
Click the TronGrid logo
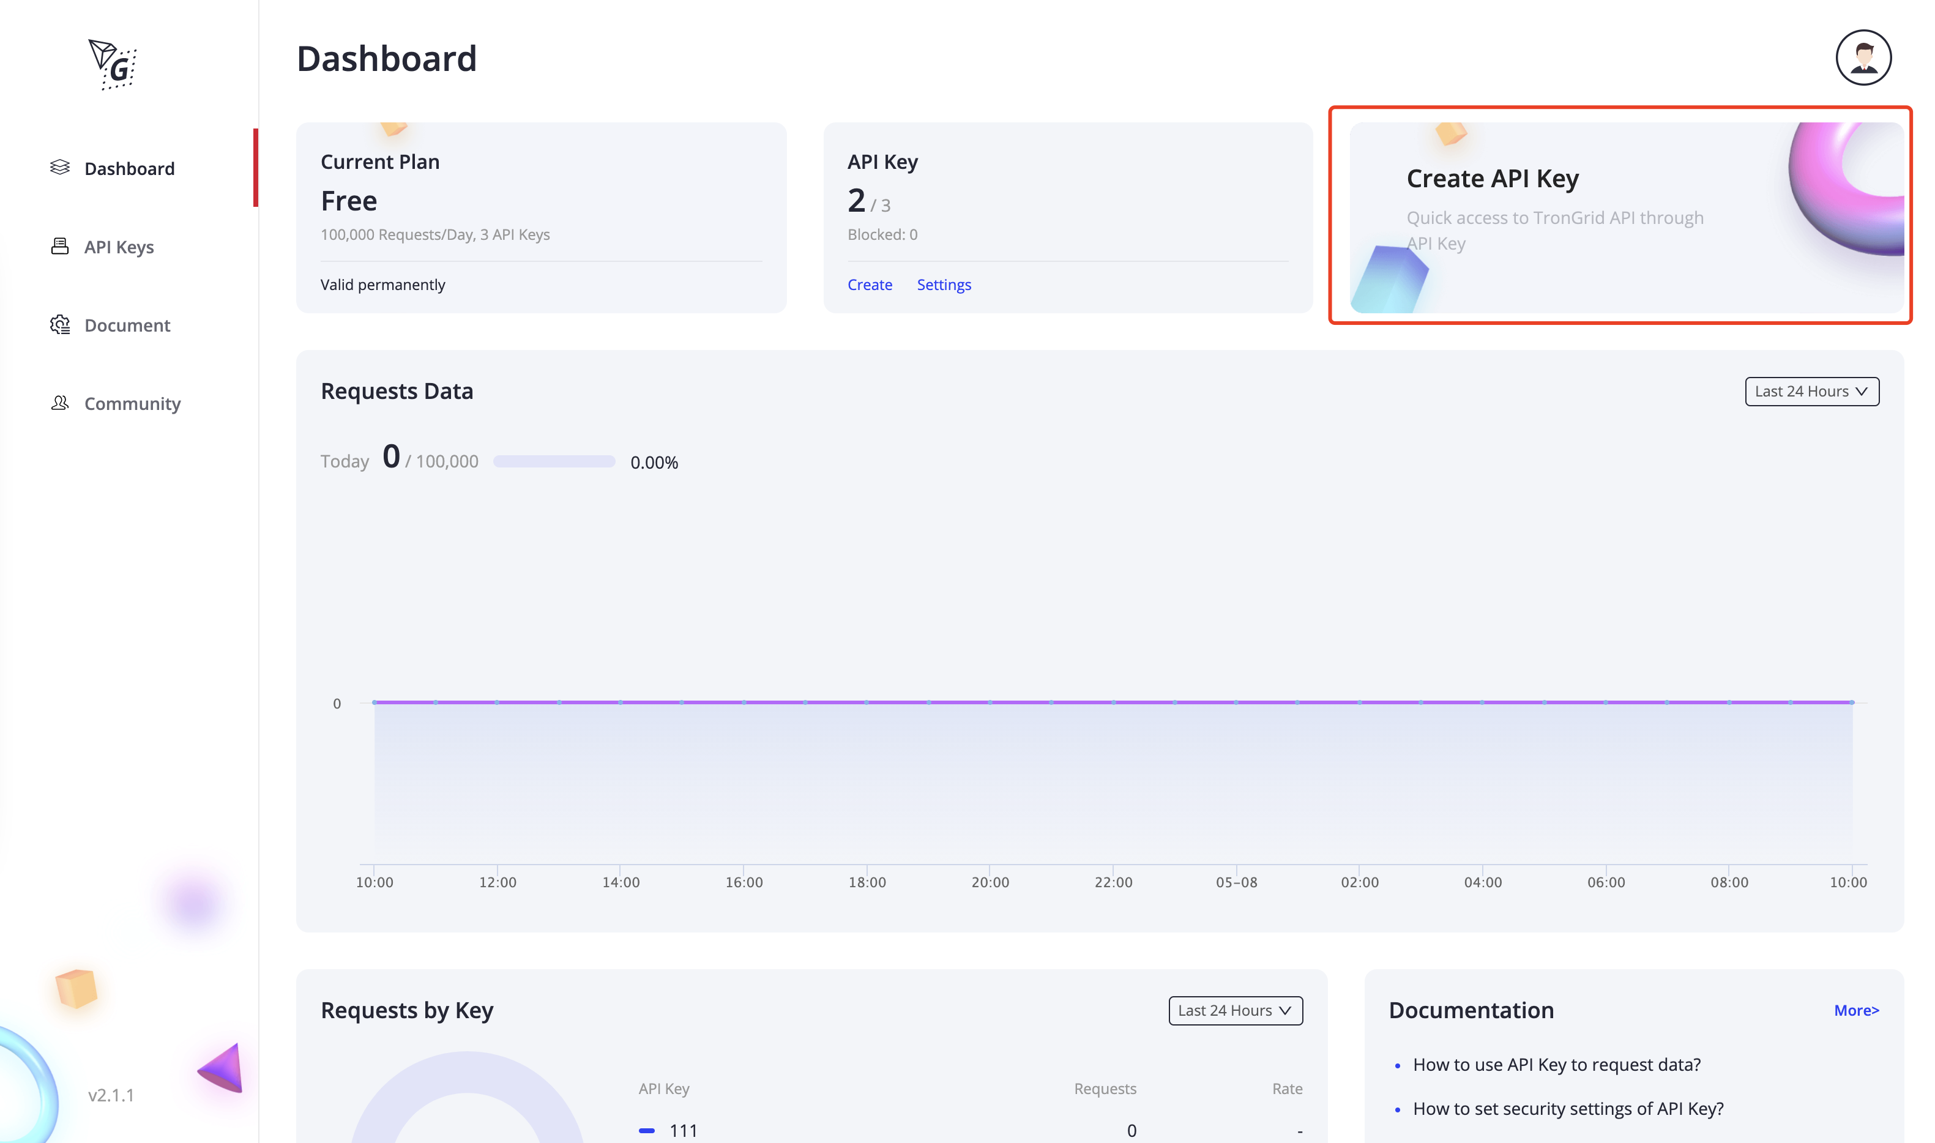(x=113, y=65)
